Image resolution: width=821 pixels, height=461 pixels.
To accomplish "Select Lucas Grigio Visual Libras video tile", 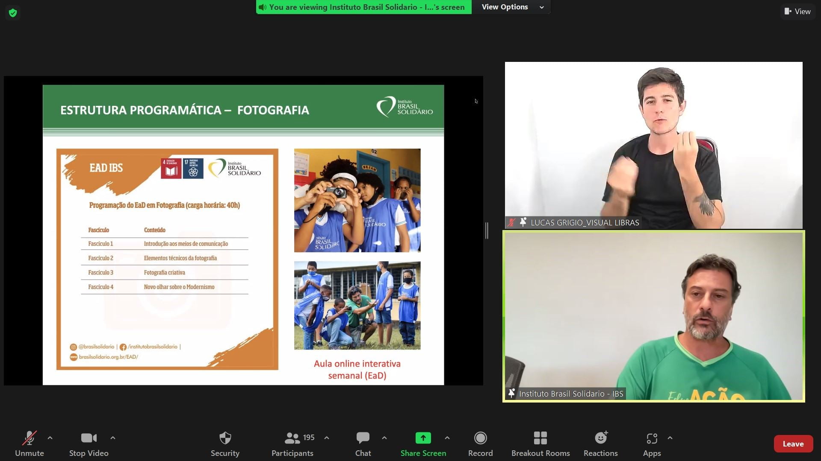I will (653, 145).
